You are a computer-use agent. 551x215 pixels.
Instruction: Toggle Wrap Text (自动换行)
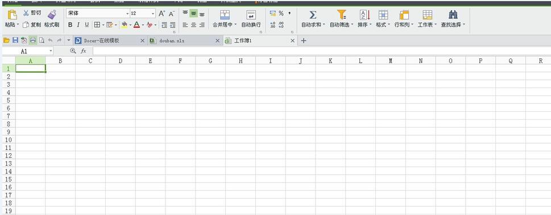tap(251, 19)
